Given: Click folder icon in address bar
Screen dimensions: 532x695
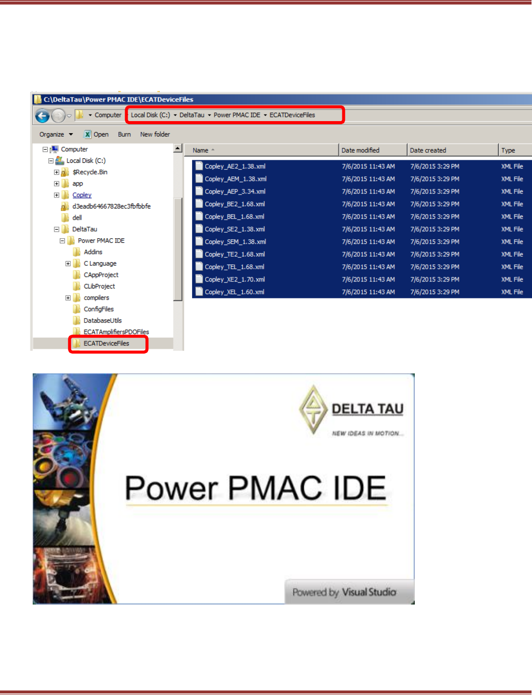Looking at the screenshot, I should tap(79, 115).
